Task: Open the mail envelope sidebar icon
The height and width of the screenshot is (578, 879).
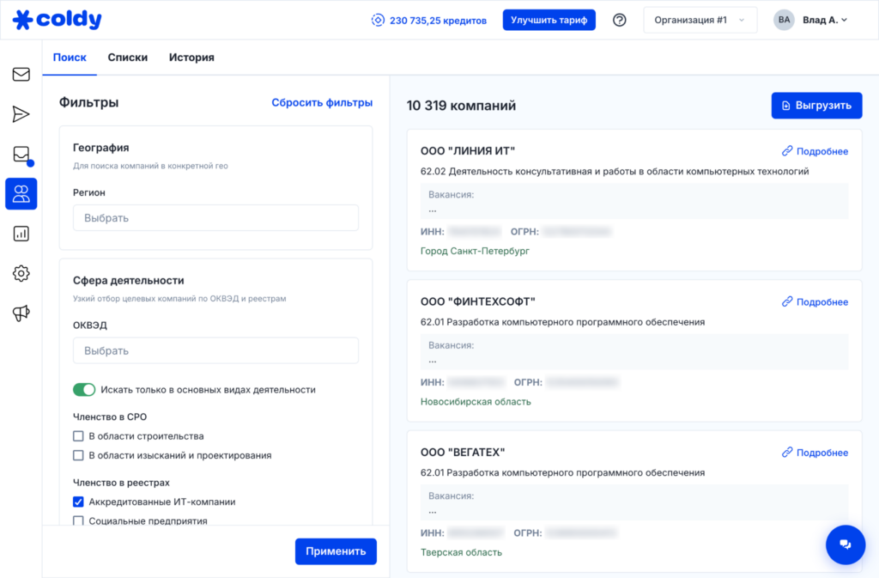Action: point(21,74)
